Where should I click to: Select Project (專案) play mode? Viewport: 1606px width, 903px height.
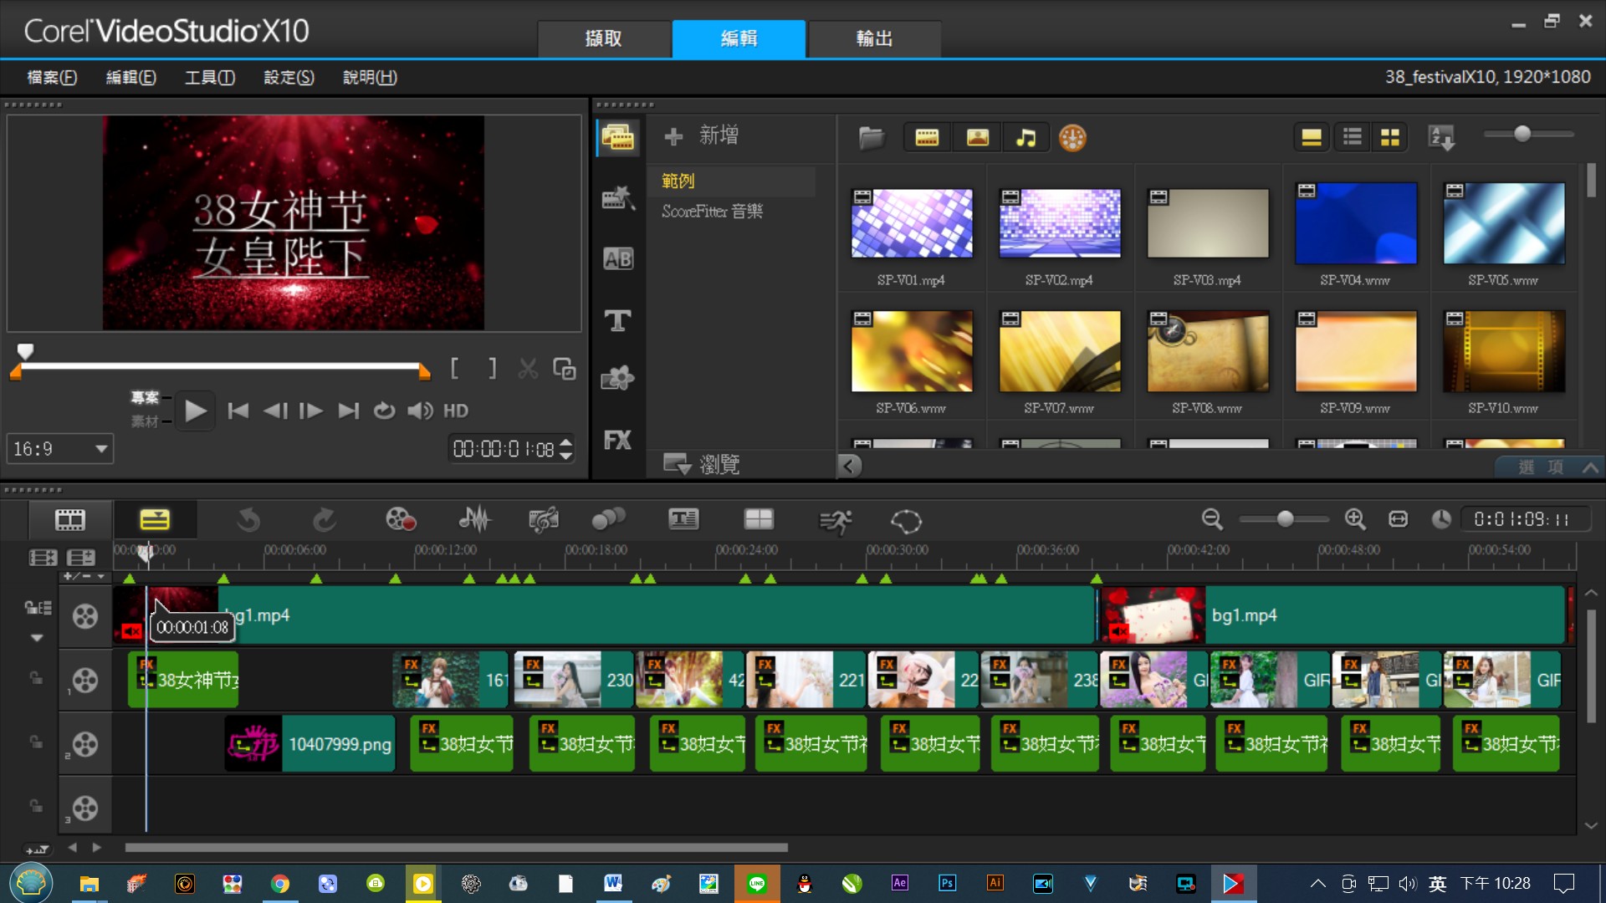[x=145, y=397]
